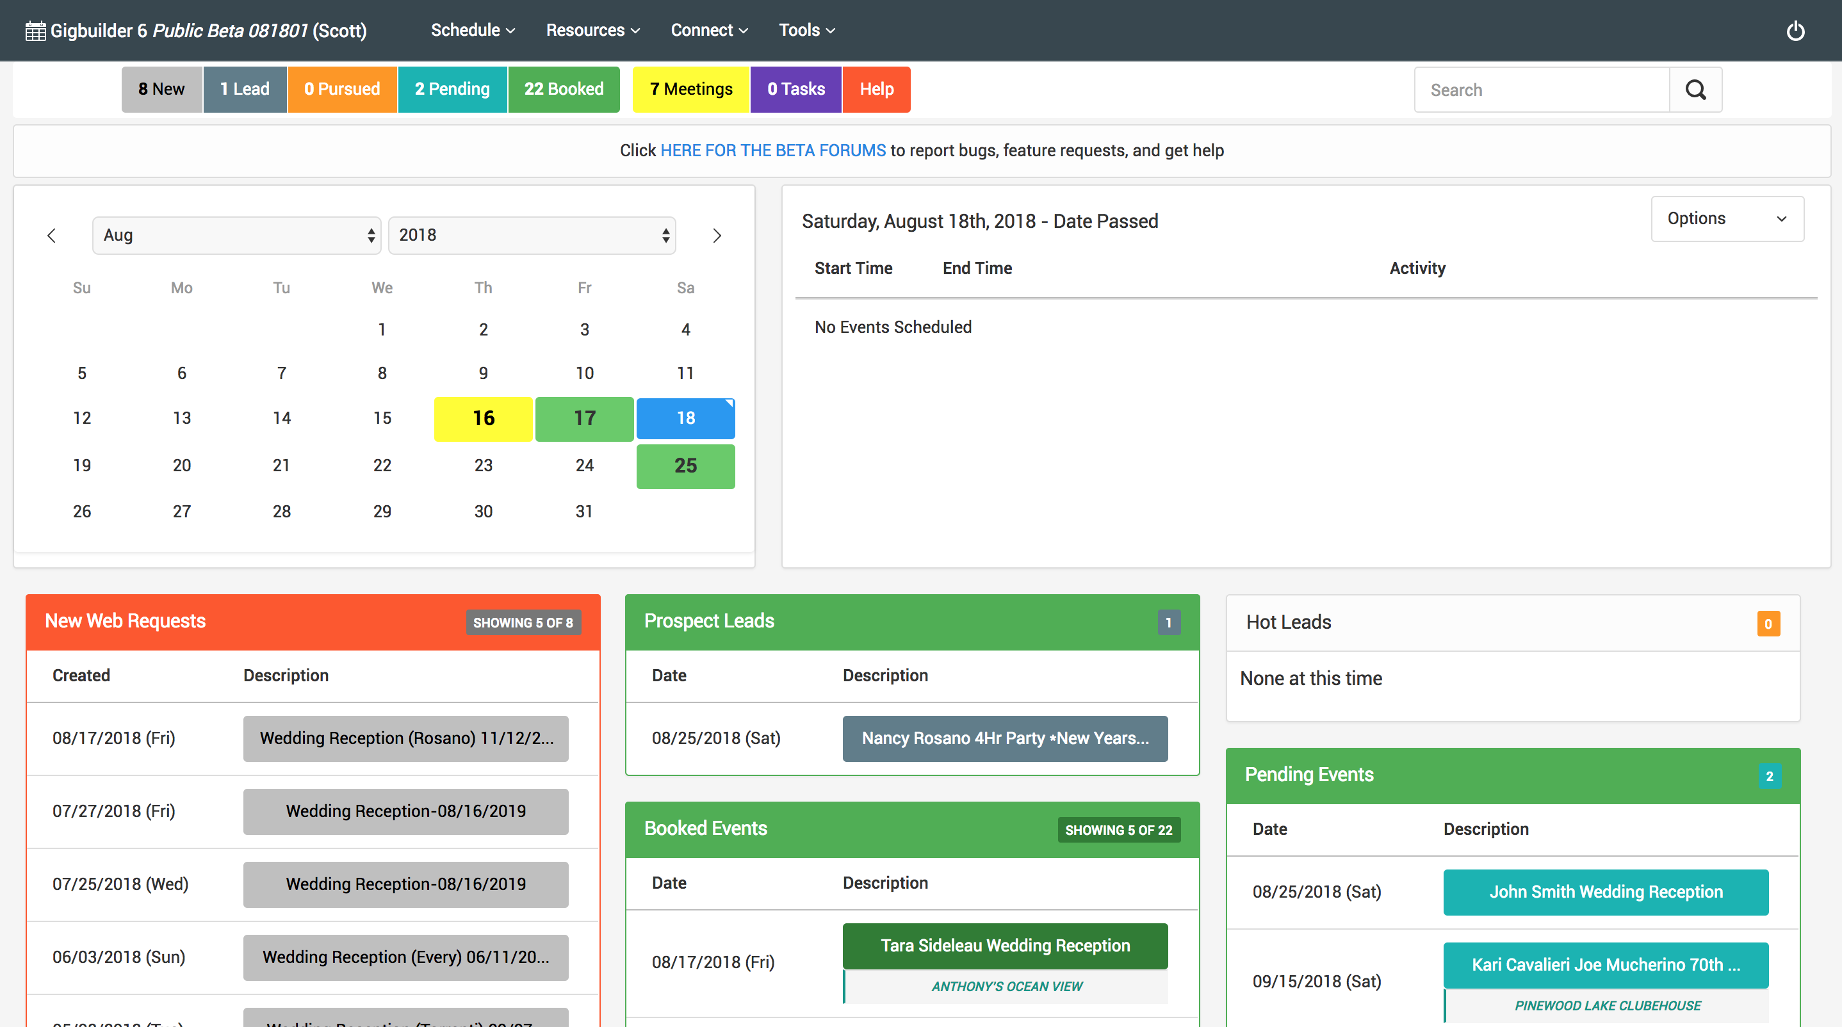Click the Pending Events count badge

1769,776
